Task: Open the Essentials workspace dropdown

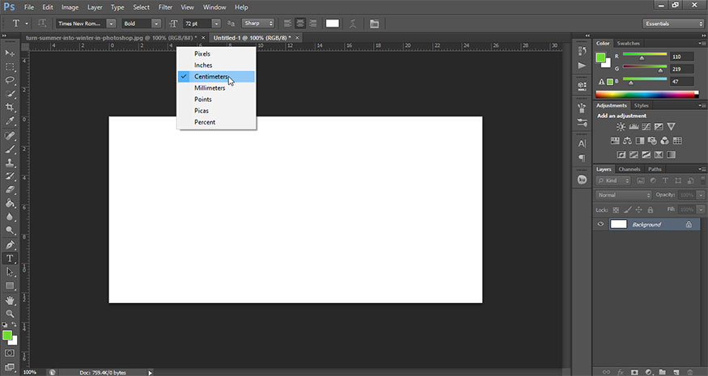Action: [x=673, y=23]
